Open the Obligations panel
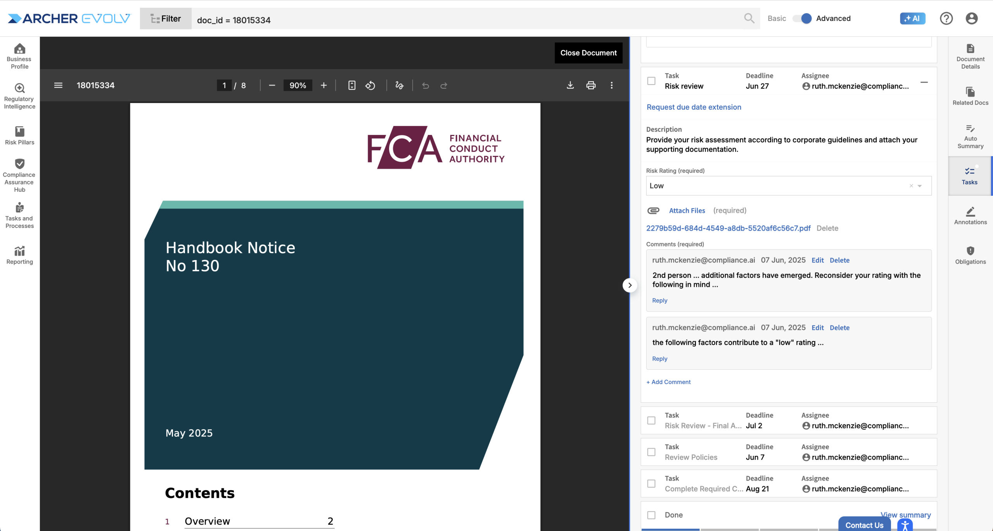Viewport: 993px width, 531px height. (x=970, y=255)
